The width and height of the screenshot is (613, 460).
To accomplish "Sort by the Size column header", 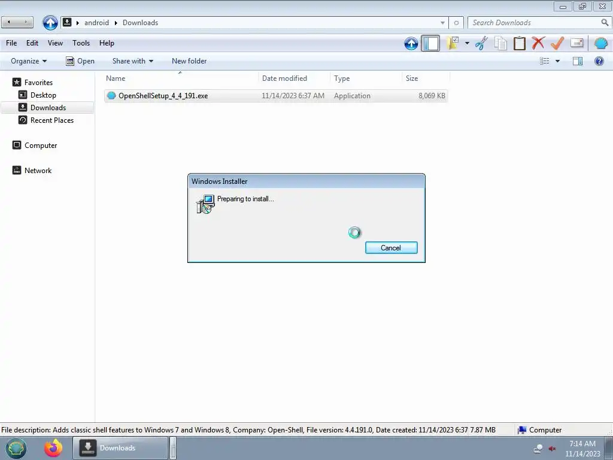I will [426, 78].
